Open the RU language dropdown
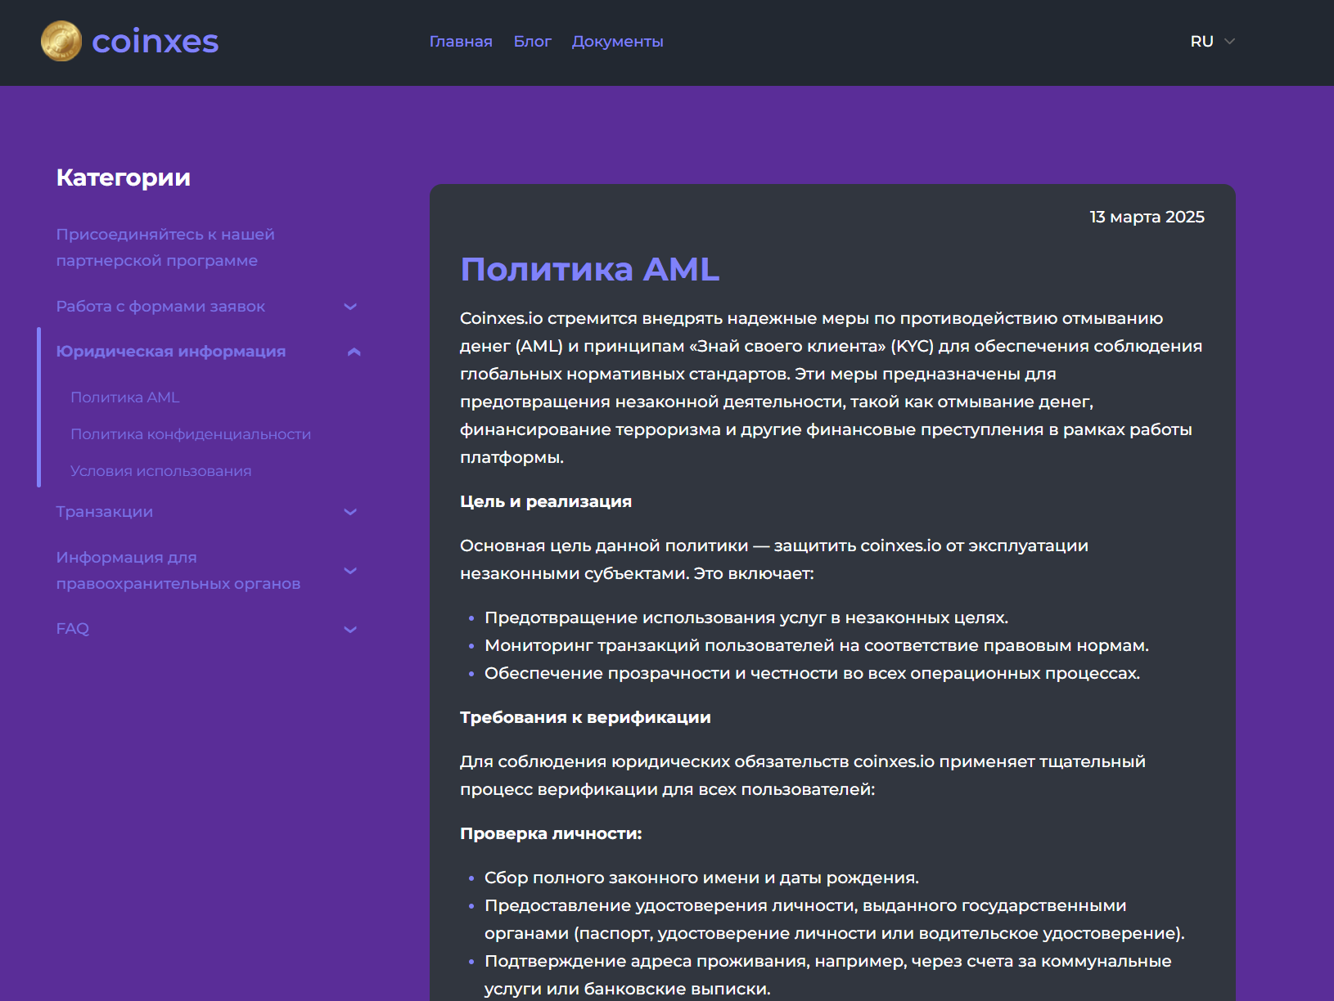This screenshot has width=1334, height=1001. (x=1212, y=42)
